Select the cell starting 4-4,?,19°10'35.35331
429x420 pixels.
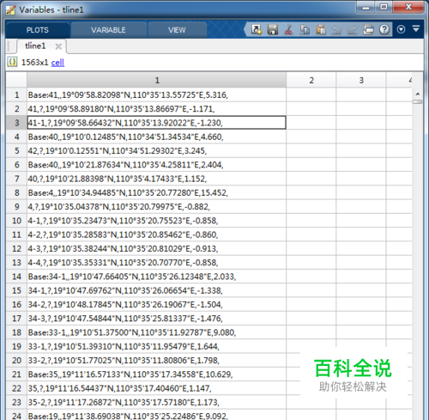point(157,263)
